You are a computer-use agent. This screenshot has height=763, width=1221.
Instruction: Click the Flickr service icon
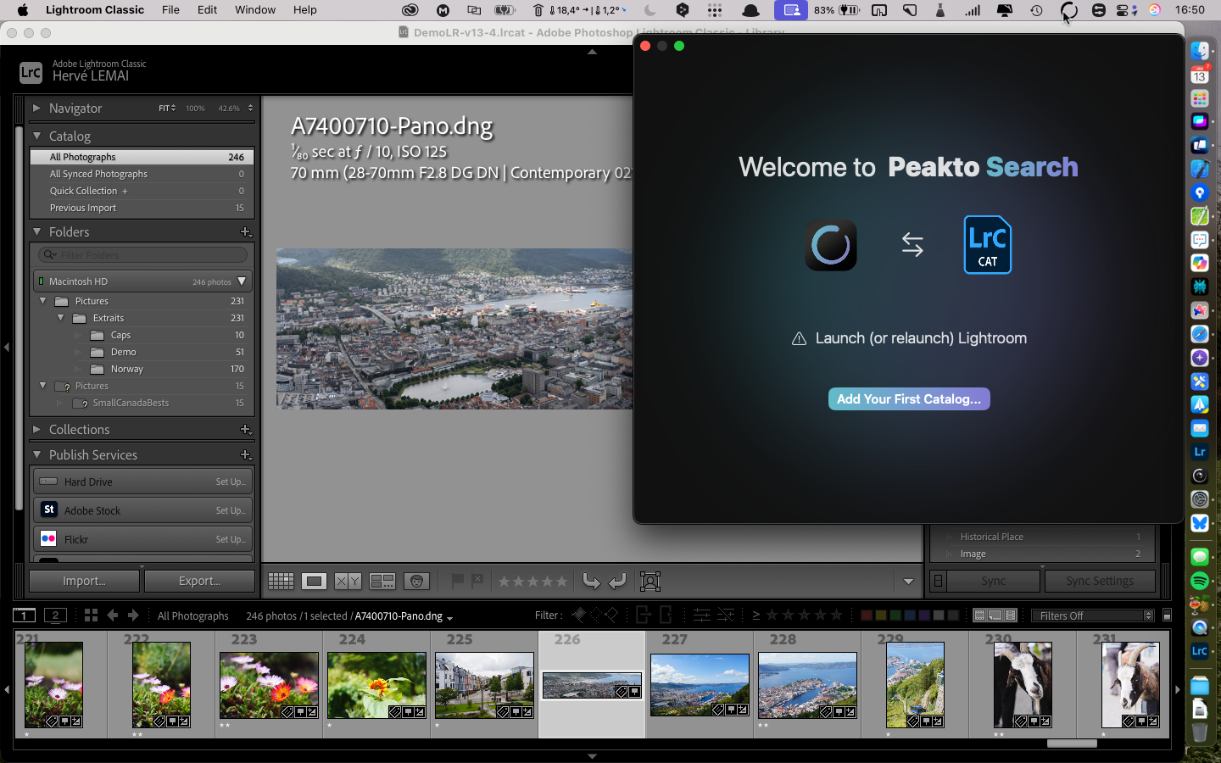(x=49, y=538)
